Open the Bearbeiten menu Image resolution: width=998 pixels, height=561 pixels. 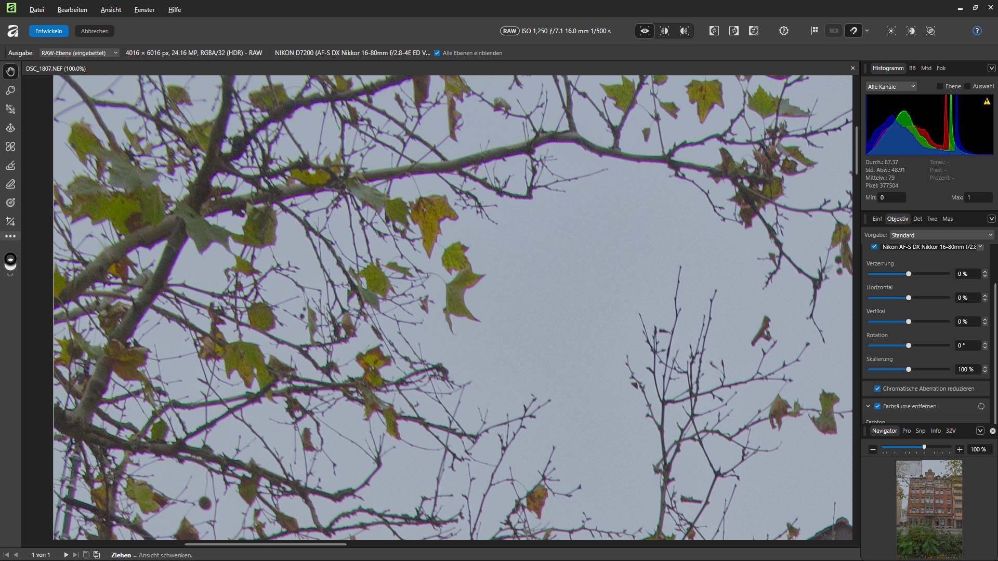click(72, 10)
